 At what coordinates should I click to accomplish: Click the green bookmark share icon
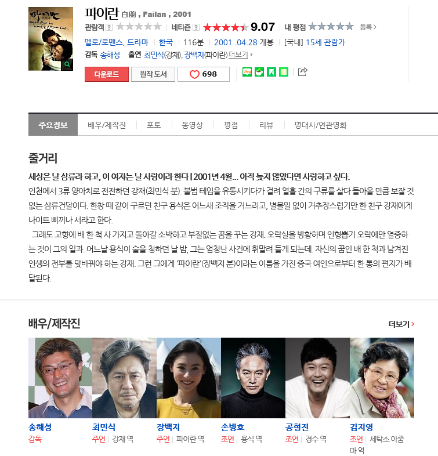point(272,72)
